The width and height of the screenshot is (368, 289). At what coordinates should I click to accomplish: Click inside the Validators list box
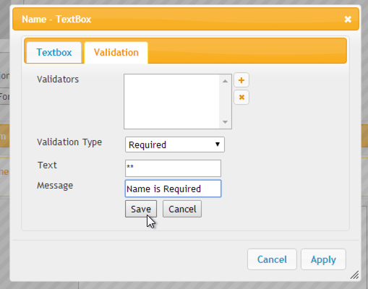click(x=171, y=101)
